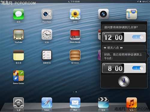Launch Game Center
The image size is (150, 112).
[x=19, y=76]
